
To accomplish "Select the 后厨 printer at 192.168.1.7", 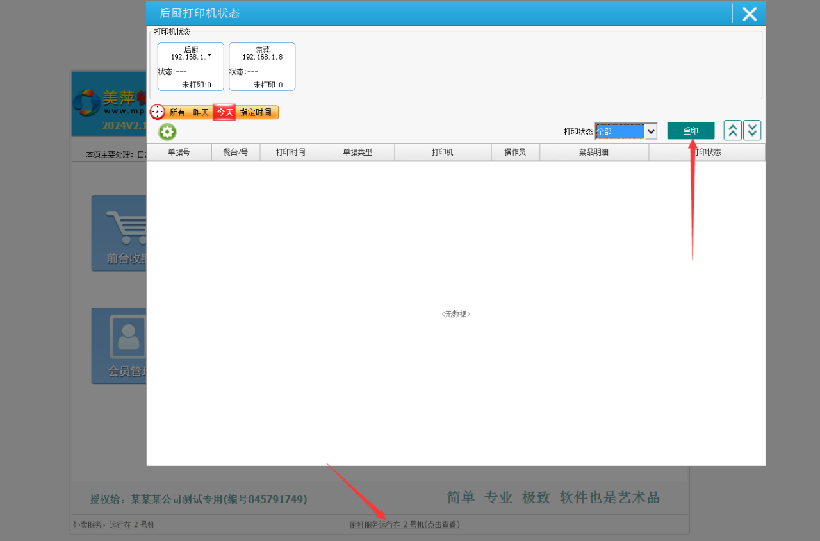I will (x=190, y=66).
